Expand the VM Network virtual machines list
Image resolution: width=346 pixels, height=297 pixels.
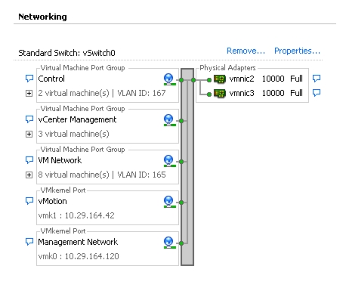tap(29, 175)
